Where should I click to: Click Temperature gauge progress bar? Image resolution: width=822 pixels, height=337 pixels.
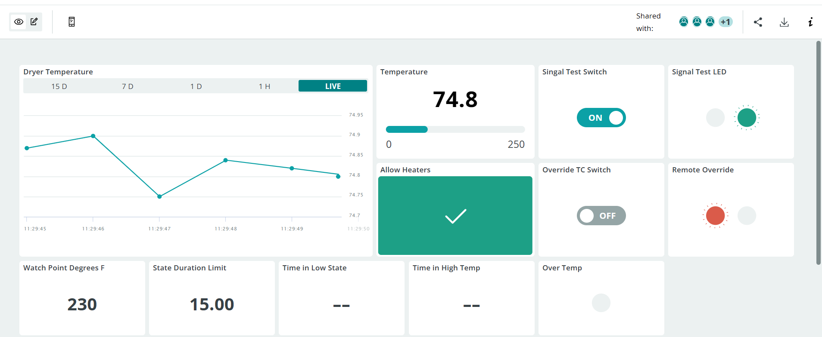tap(455, 129)
